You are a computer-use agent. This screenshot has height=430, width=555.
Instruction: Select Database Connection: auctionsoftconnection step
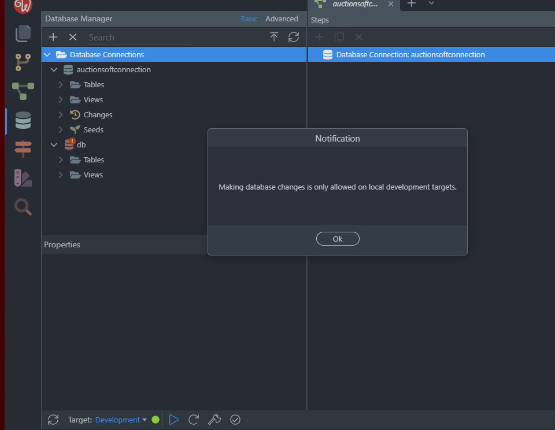click(431, 54)
